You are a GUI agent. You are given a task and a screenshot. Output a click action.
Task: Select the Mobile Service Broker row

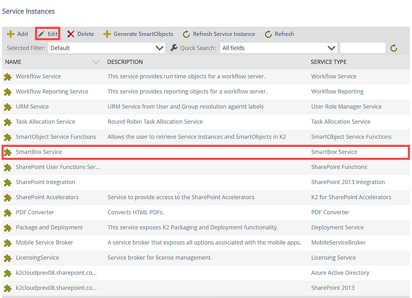pos(44,242)
